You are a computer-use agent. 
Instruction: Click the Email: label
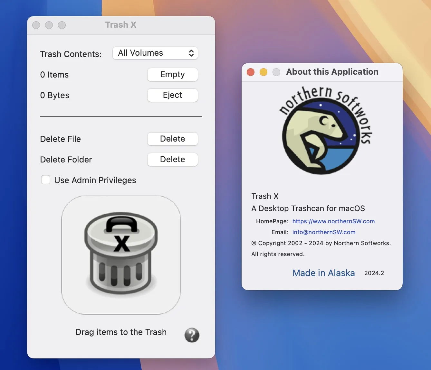[280, 232]
